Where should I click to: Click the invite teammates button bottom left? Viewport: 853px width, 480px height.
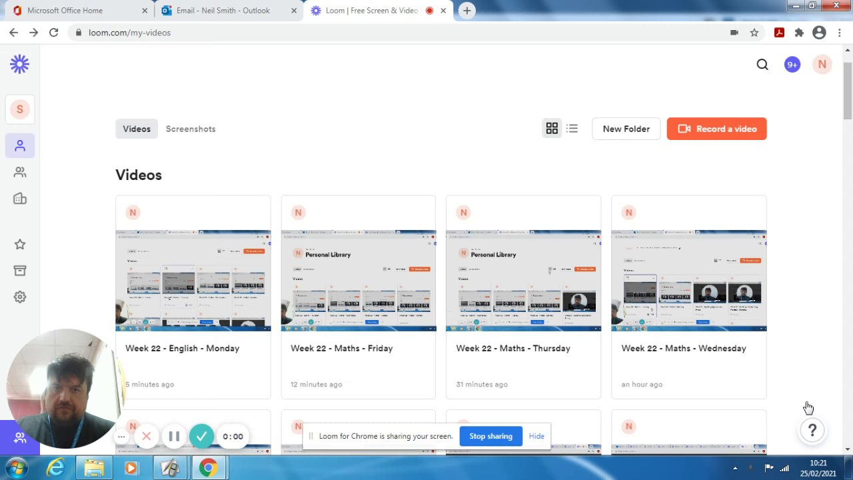[x=20, y=438]
